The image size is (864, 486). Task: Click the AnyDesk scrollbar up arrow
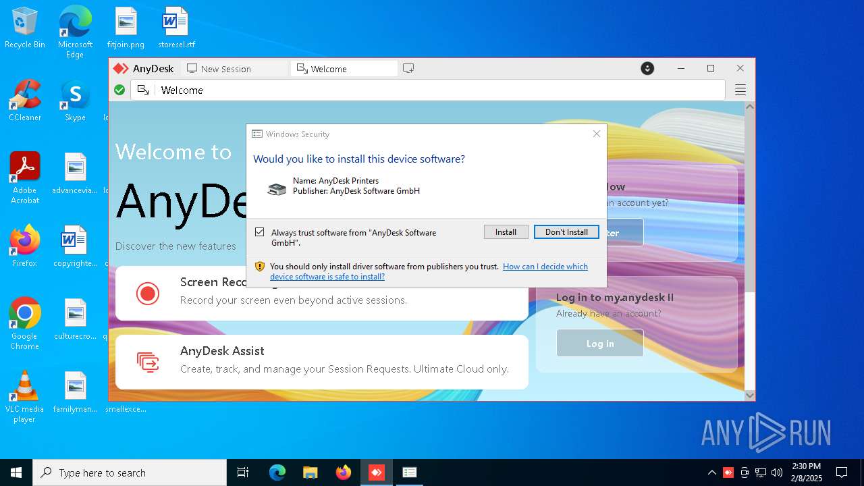point(750,107)
